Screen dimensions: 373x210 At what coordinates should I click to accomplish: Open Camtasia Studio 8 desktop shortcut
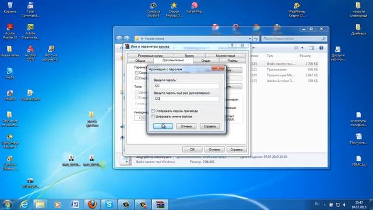click(153, 9)
